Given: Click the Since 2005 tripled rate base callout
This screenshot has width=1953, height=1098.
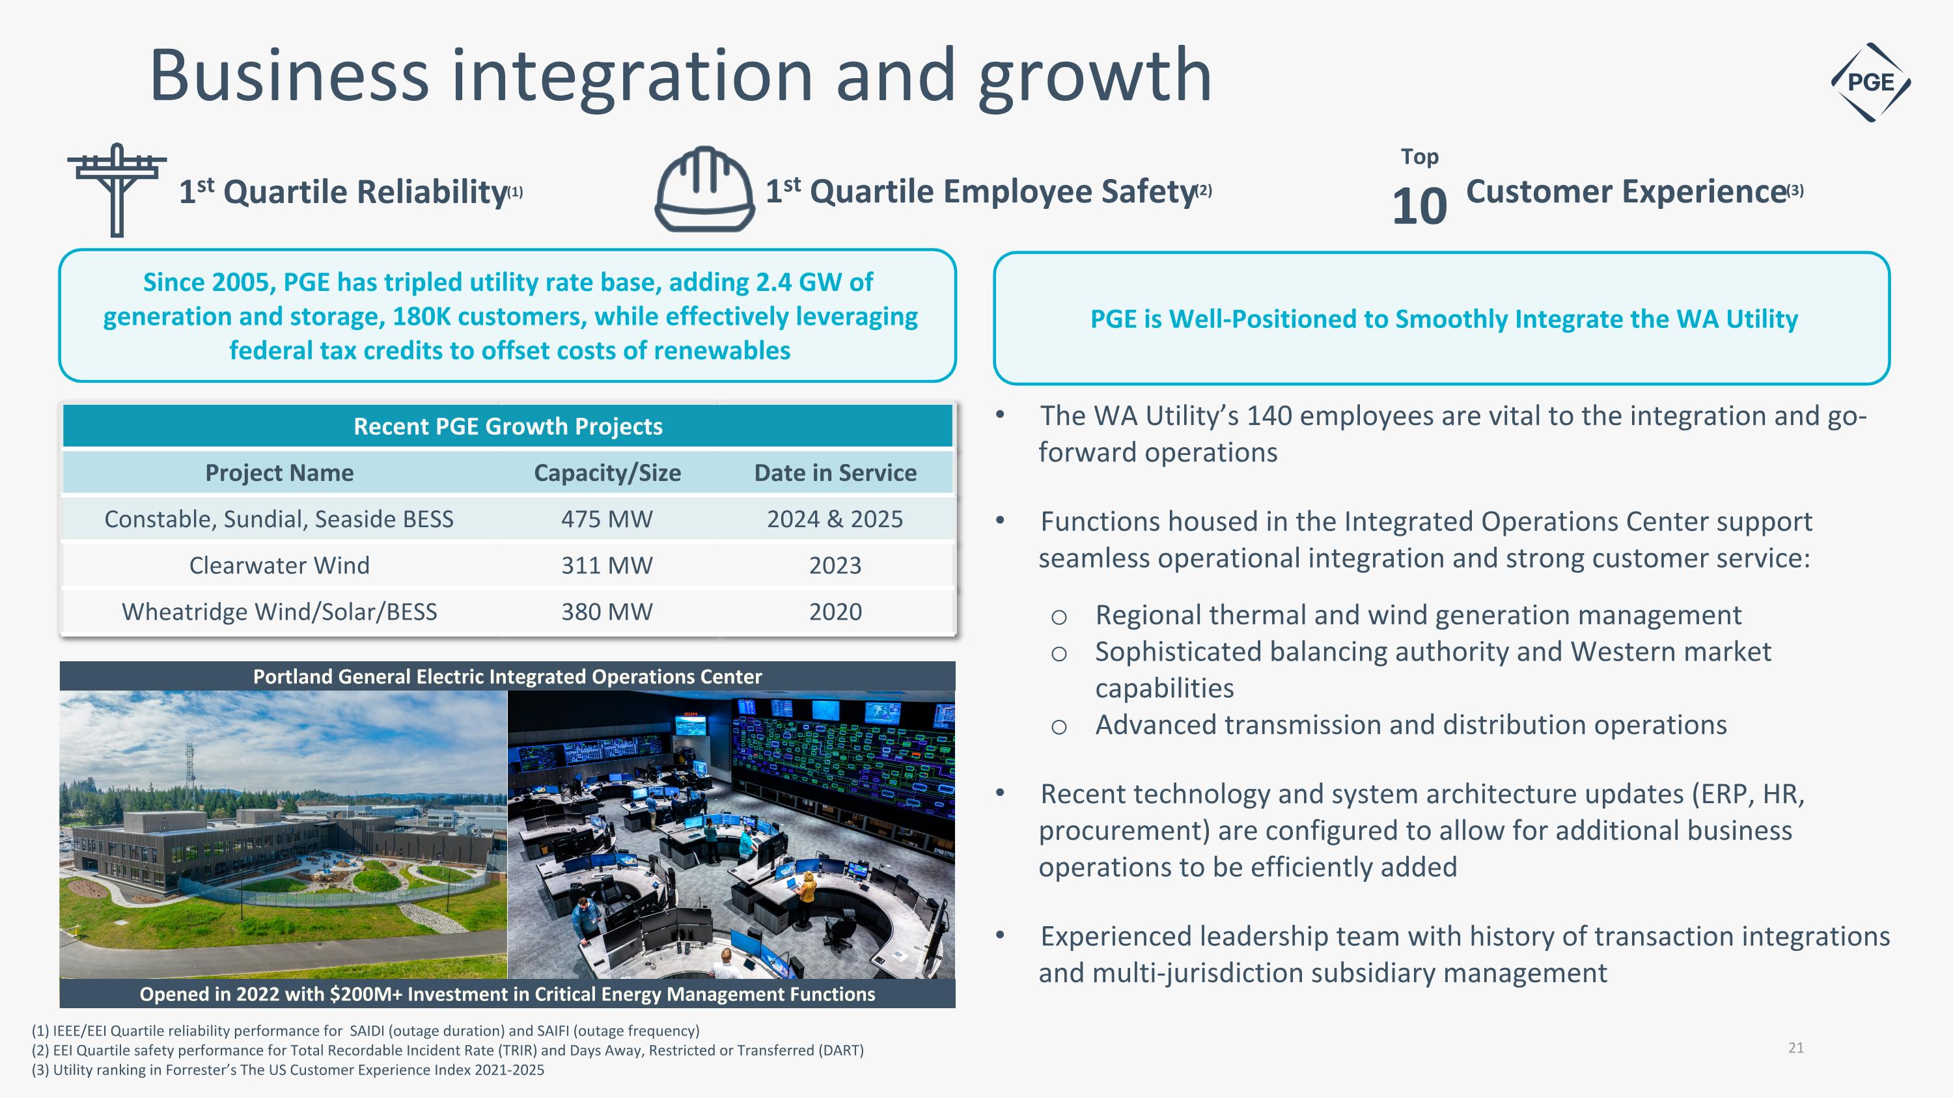Looking at the screenshot, I should 508,316.
